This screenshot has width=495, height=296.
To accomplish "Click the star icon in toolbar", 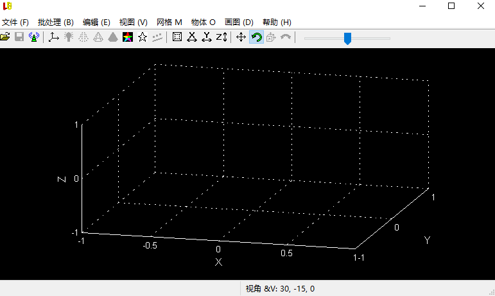I will pos(143,37).
